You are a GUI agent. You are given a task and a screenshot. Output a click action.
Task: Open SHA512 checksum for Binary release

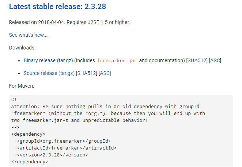pos(197,60)
